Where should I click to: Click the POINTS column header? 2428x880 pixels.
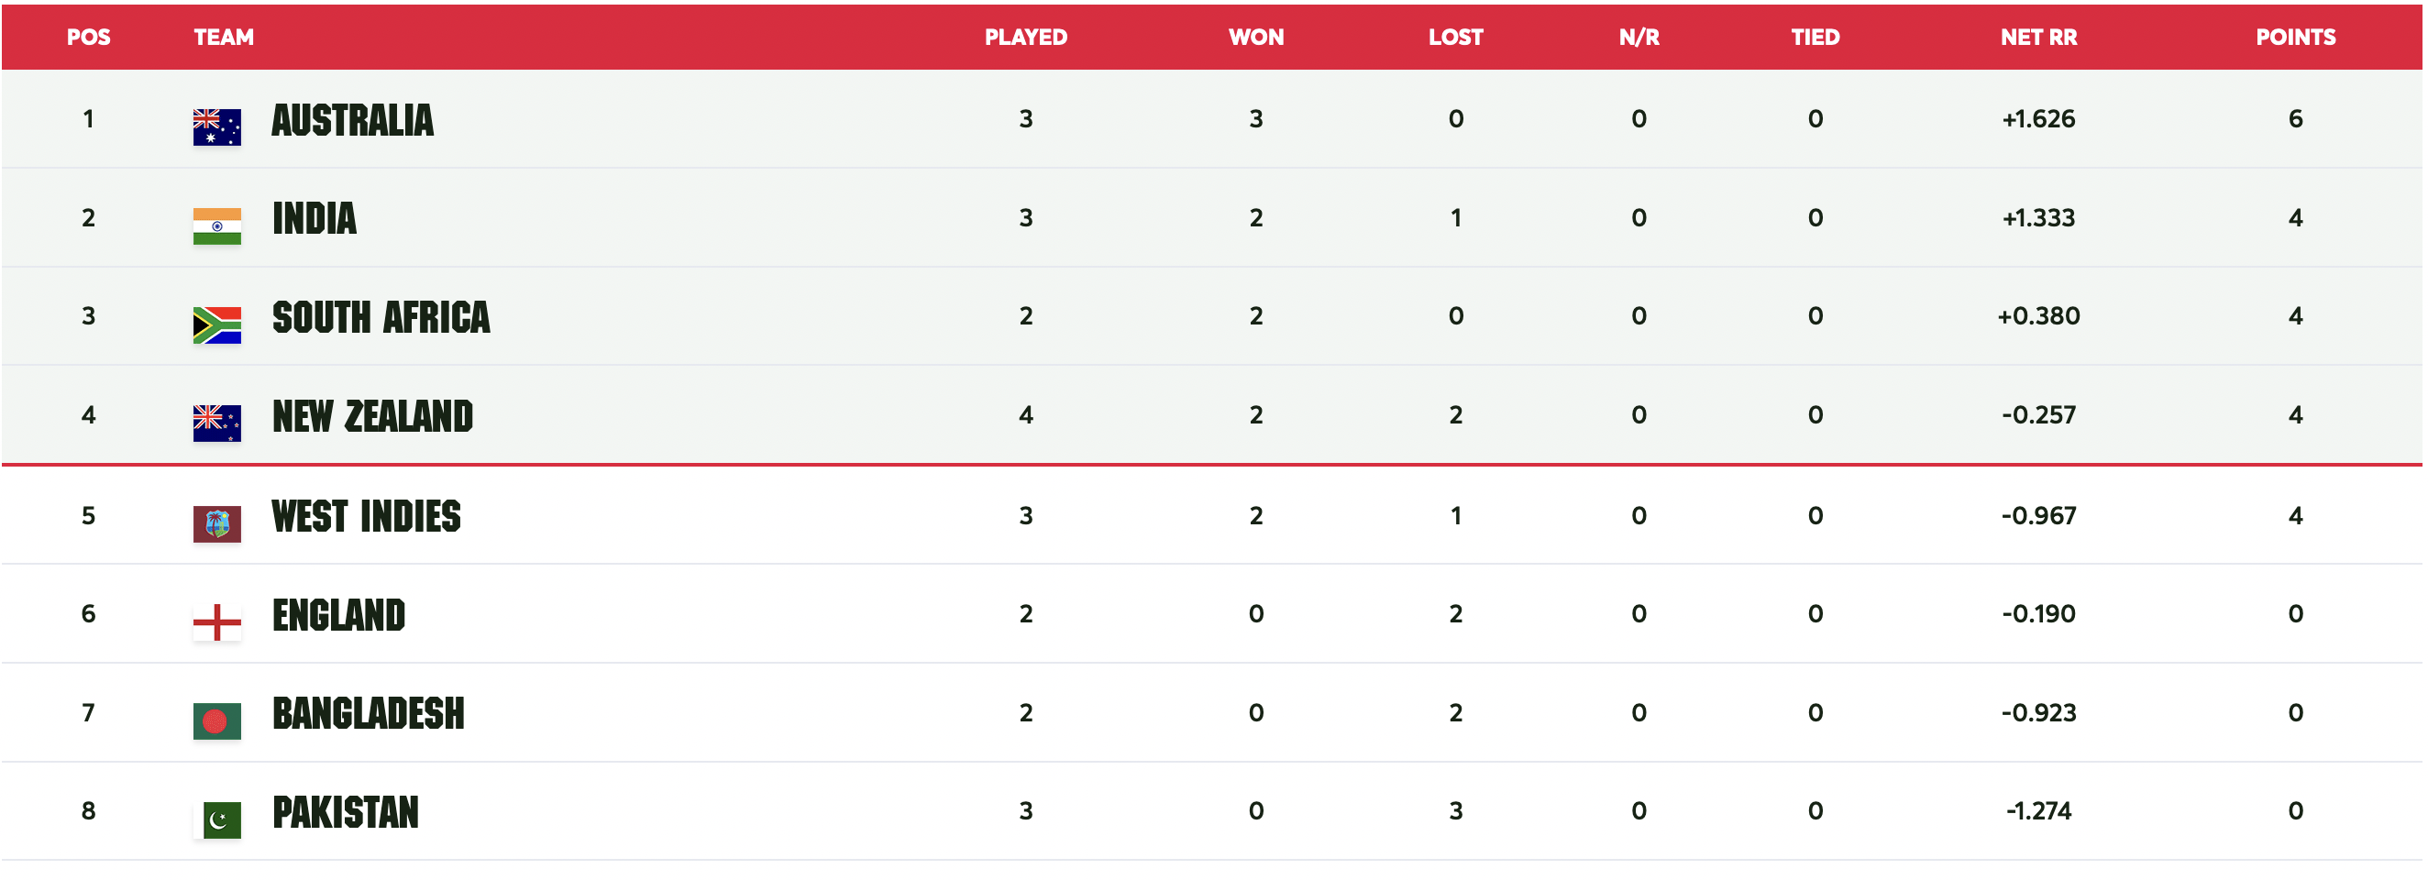pyautogui.click(x=2295, y=38)
